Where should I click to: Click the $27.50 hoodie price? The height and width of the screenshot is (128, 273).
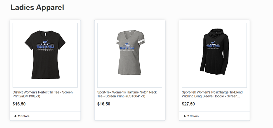pos(188,104)
